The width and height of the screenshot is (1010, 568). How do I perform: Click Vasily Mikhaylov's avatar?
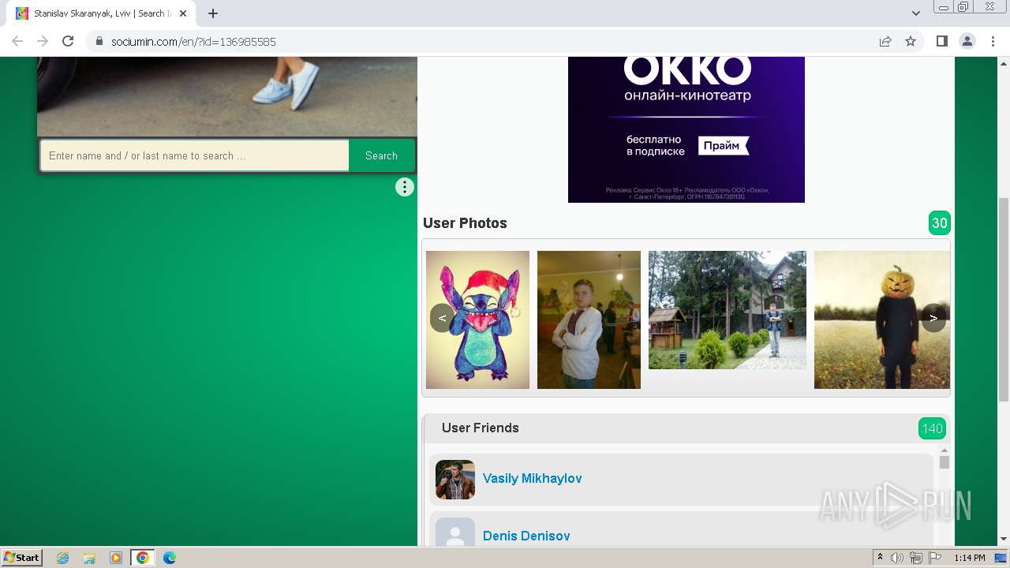coord(455,480)
